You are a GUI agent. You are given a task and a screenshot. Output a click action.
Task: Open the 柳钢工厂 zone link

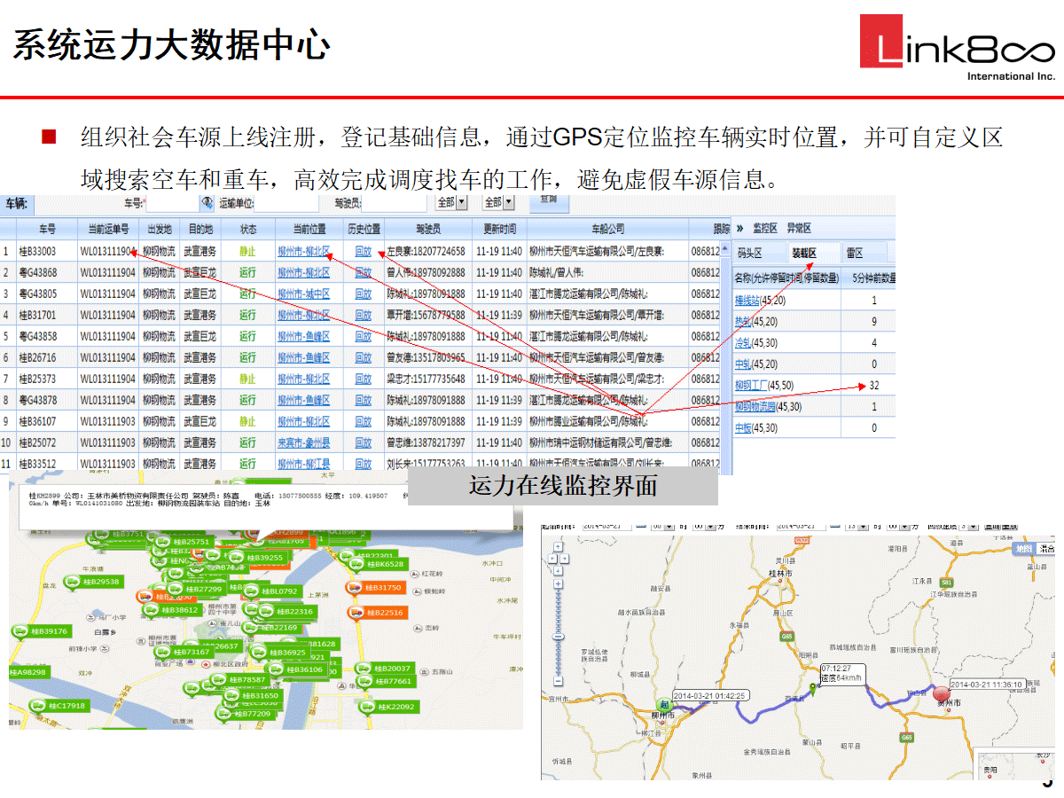(751, 386)
